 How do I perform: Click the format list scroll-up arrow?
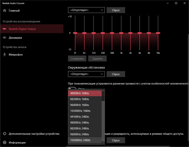point(103,91)
